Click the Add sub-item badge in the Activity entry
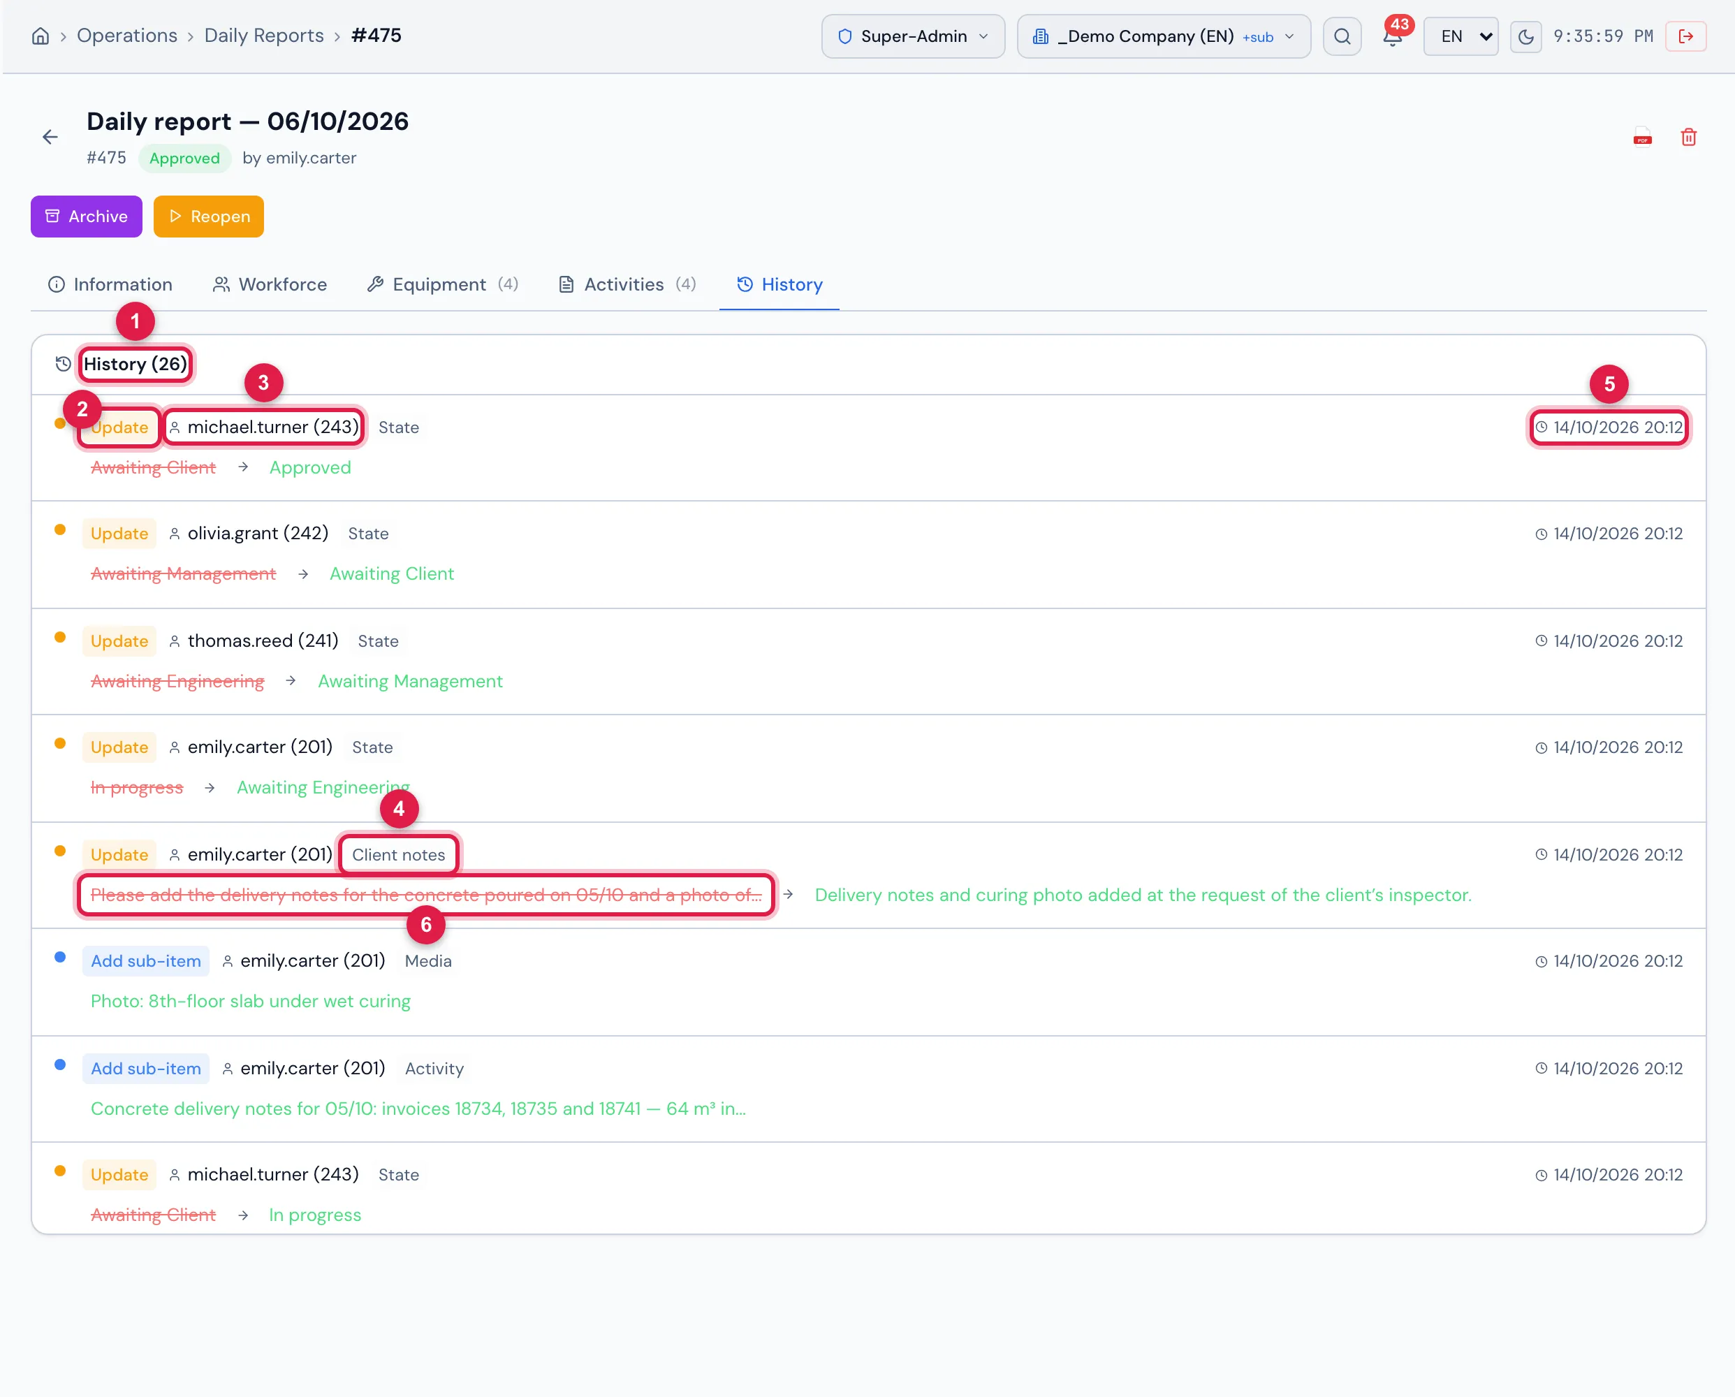Viewport: 1735px width, 1397px height. coord(146,1069)
